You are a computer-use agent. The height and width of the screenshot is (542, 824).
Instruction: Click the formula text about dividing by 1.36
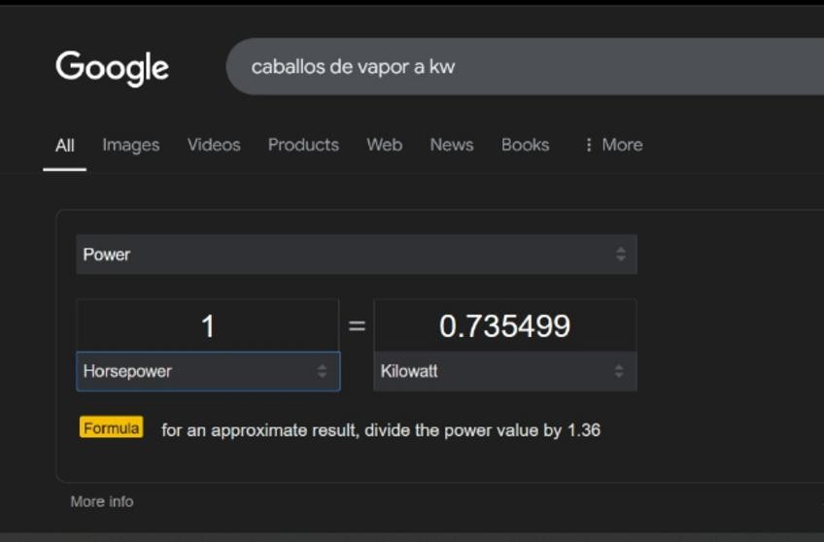381,429
